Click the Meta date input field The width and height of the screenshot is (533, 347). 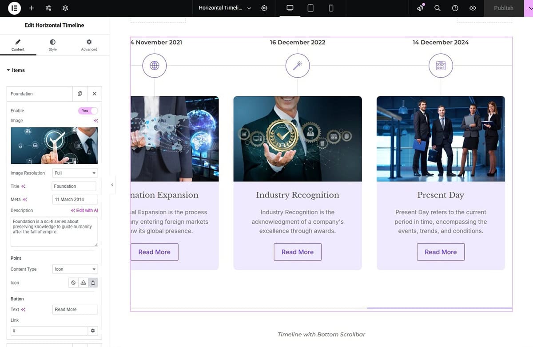point(75,200)
